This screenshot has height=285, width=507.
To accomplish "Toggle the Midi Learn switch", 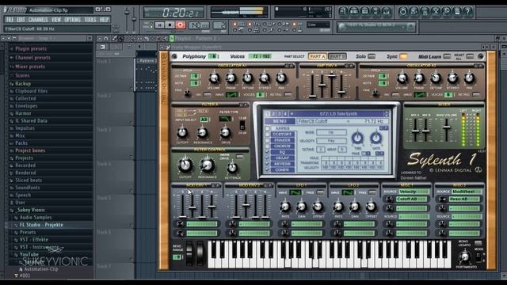I will click(447, 56).
